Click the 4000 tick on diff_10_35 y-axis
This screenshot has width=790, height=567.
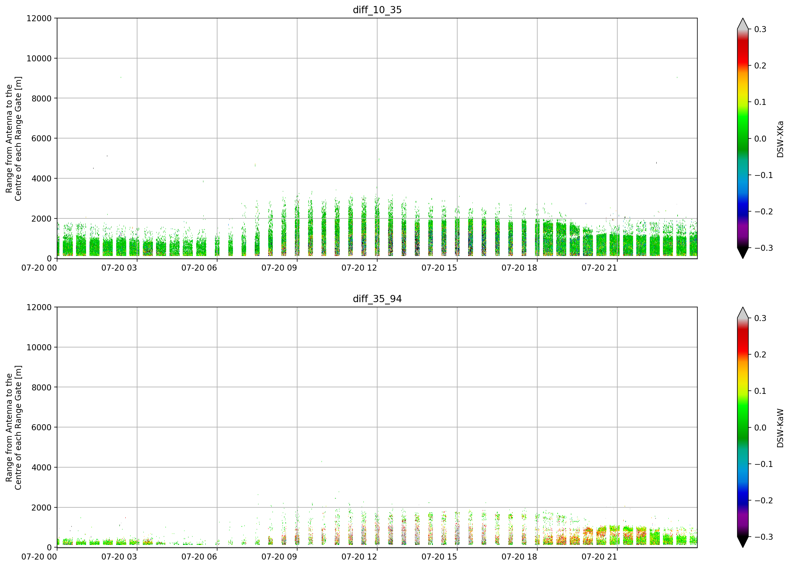coord(41,179)
